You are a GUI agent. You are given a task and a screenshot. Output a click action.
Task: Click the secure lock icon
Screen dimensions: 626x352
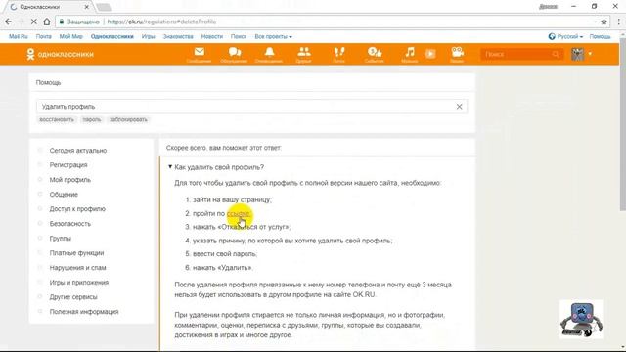click(x=62, y=22)
